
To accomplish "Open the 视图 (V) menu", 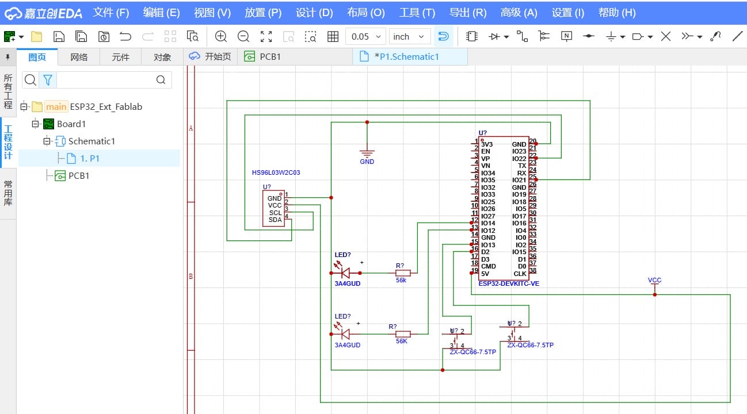I will (x=212, y=13).
